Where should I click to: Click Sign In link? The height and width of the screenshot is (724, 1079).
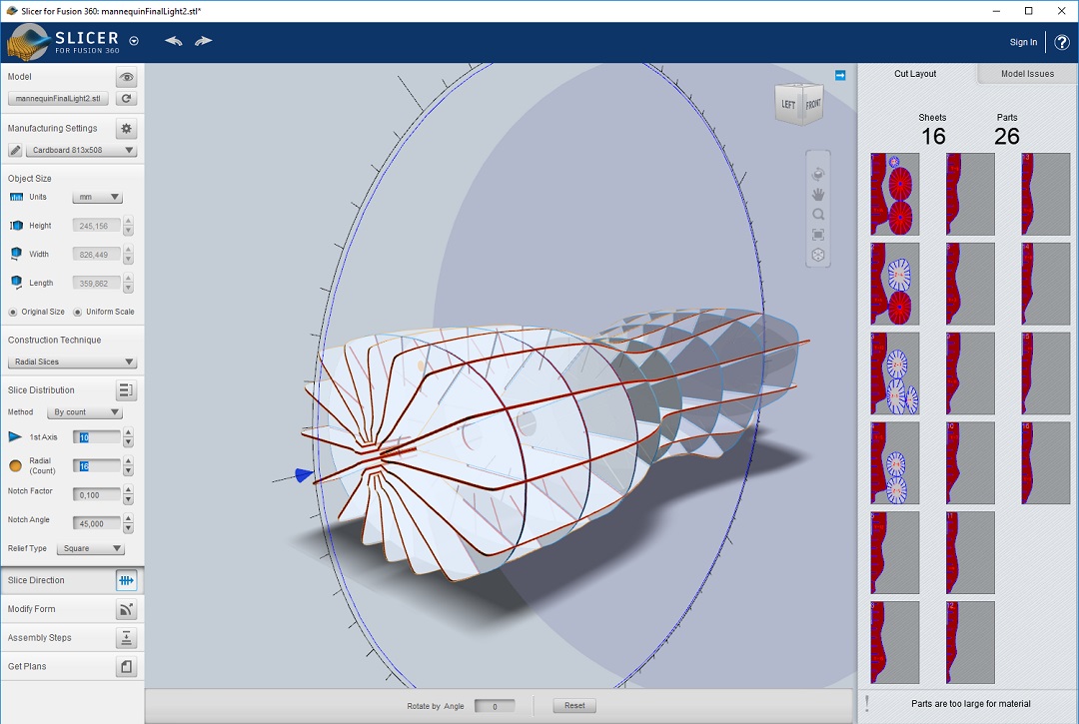click(1023, 42)
